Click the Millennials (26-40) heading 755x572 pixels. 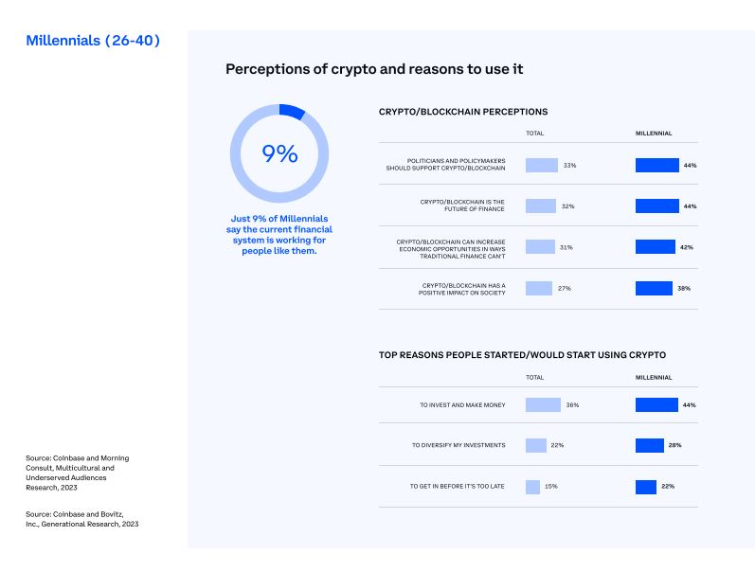(x=93, y=41)
